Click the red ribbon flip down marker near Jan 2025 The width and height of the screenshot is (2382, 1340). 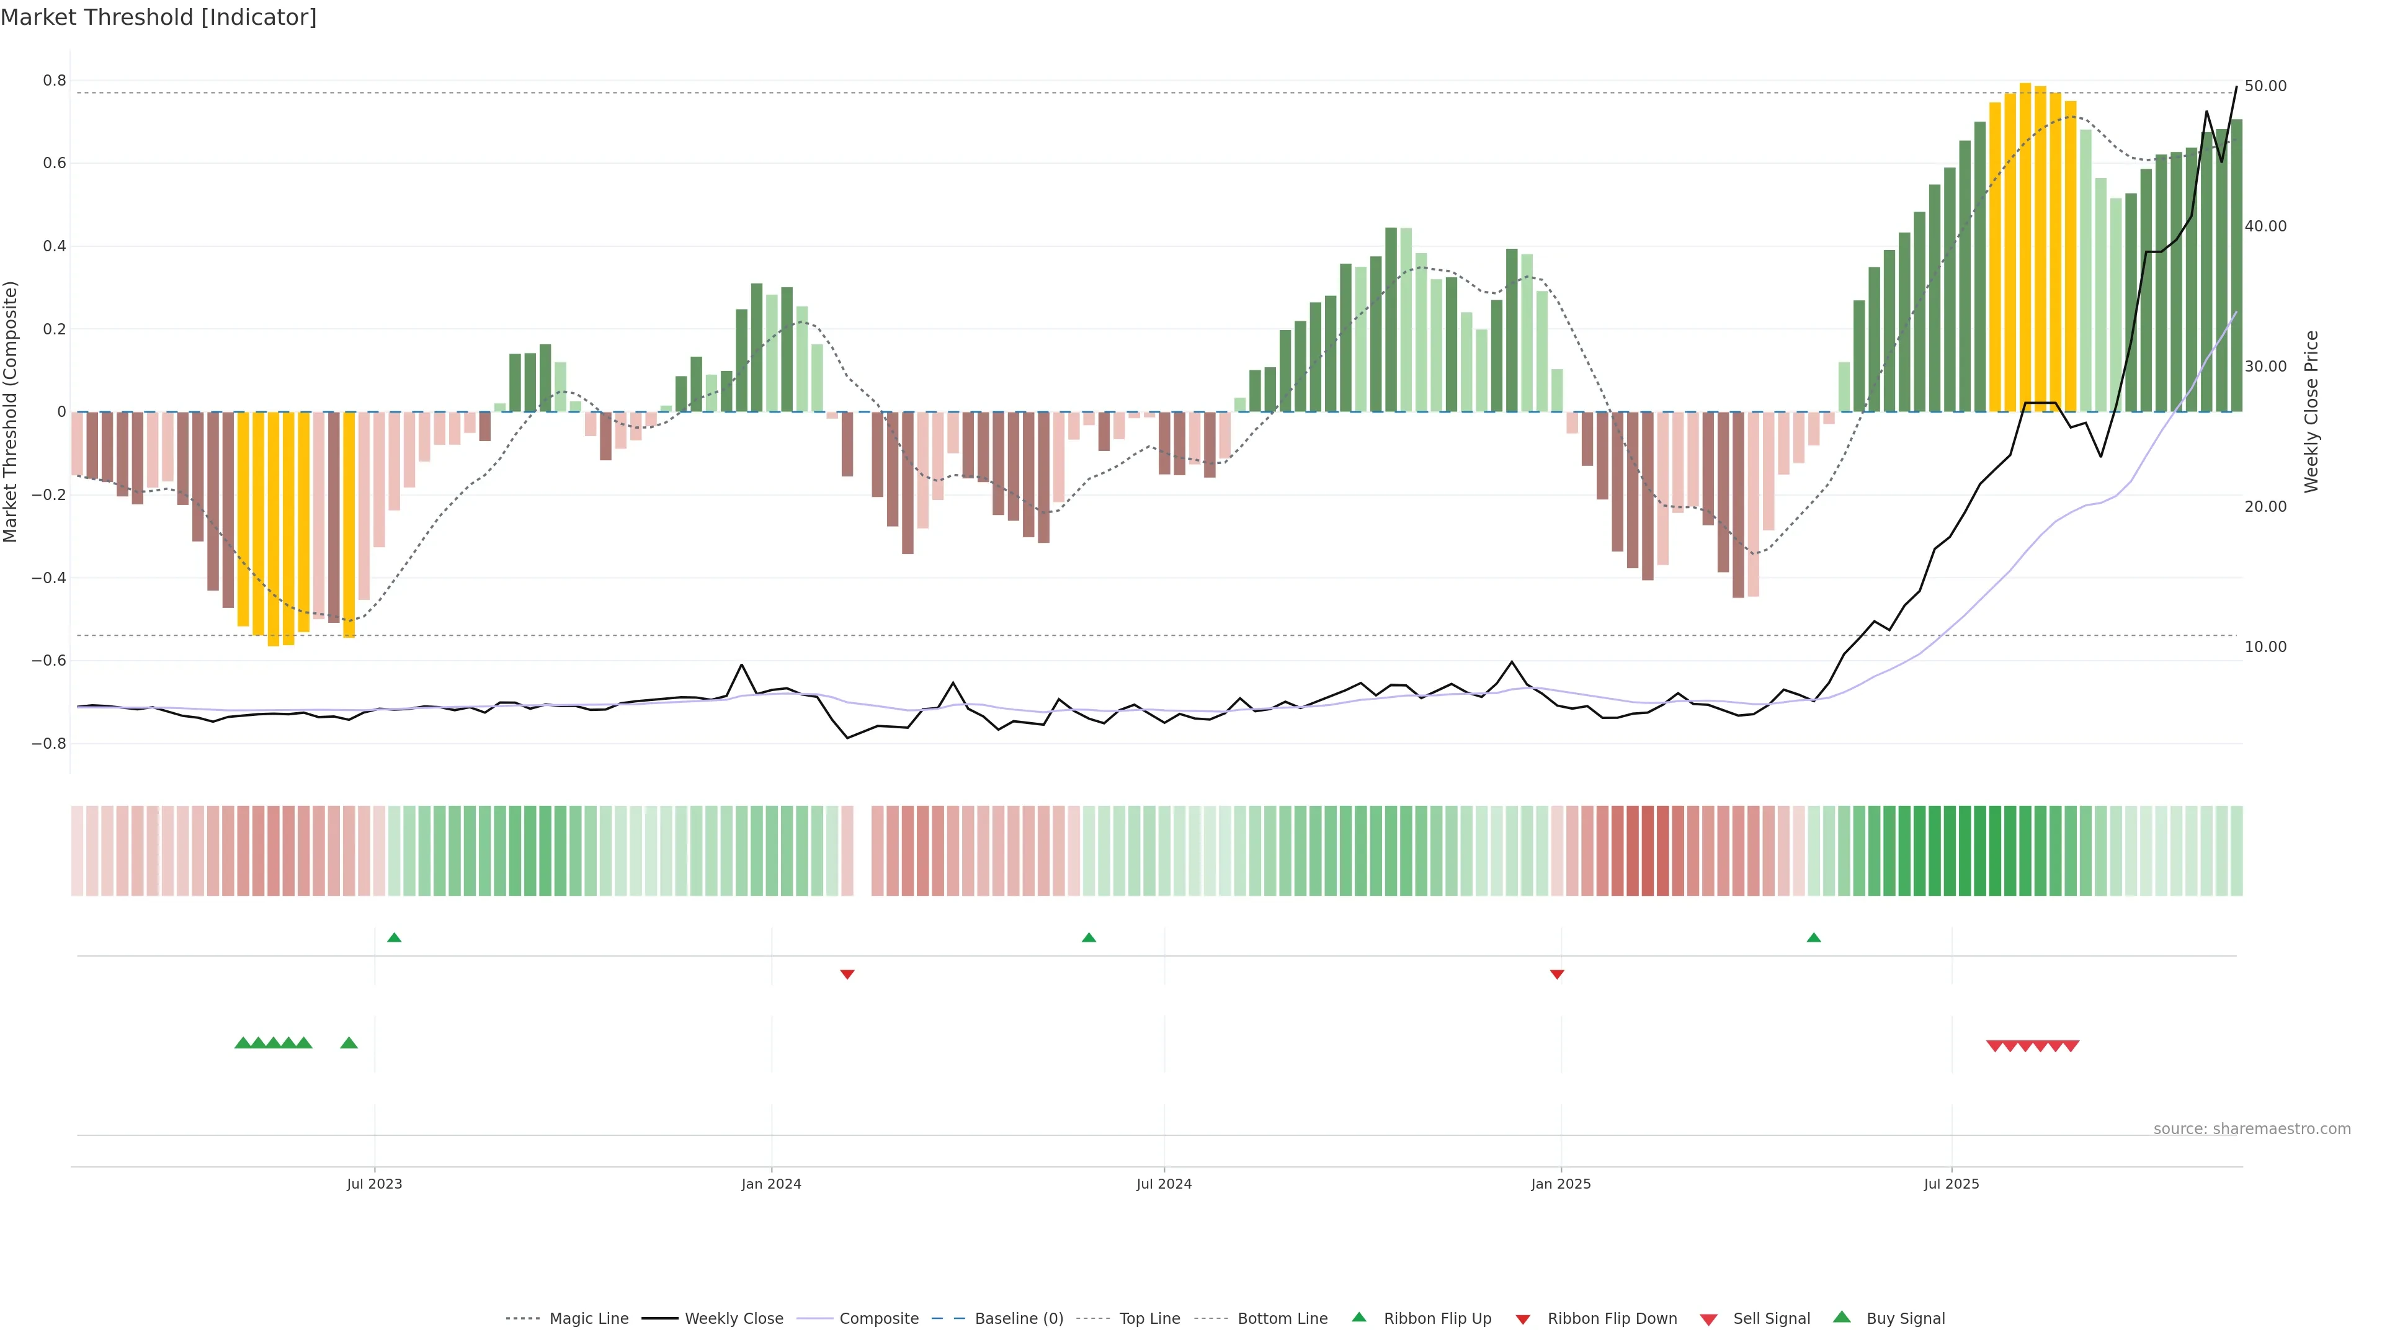tap(1557, 974)
